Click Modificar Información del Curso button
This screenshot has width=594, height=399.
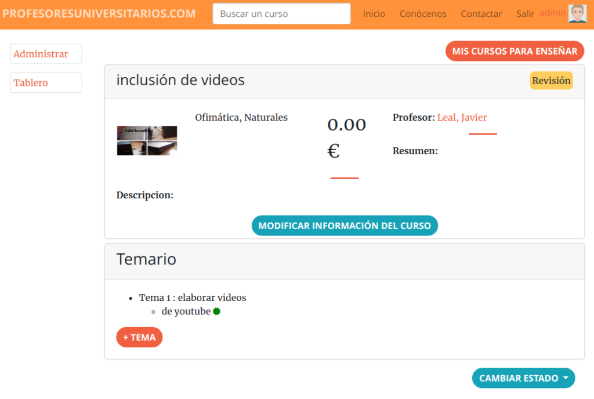pyautogui.click(x=345, y=226)
